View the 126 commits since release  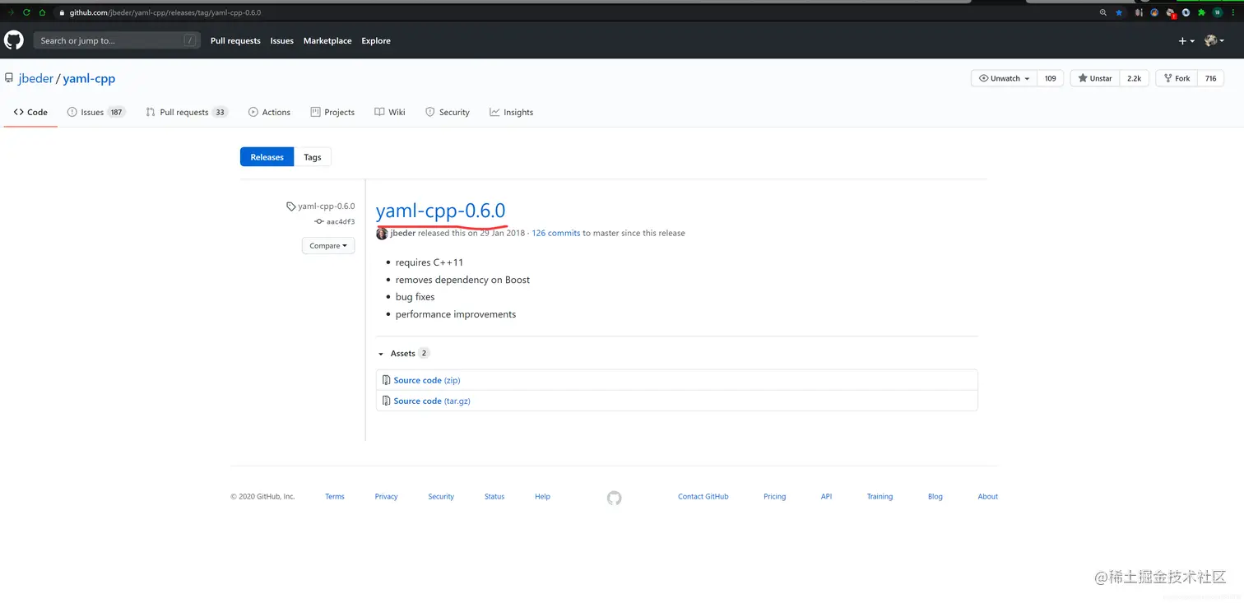[556, 234]
